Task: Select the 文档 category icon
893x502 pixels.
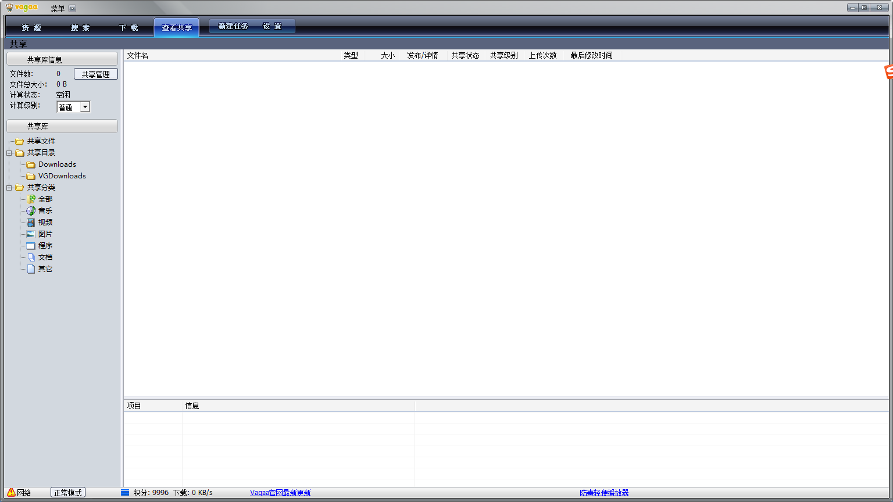Action: pyautogui.click(x=31, y=257)
